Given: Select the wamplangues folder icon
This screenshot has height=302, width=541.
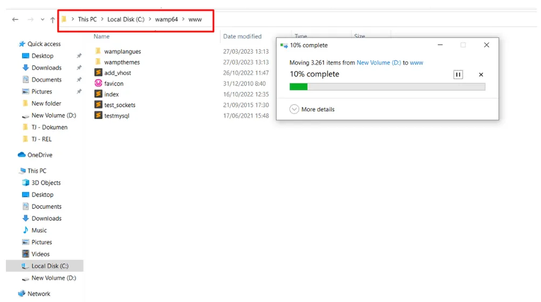Looking at the screenshot, I should (x=98, y=51).
